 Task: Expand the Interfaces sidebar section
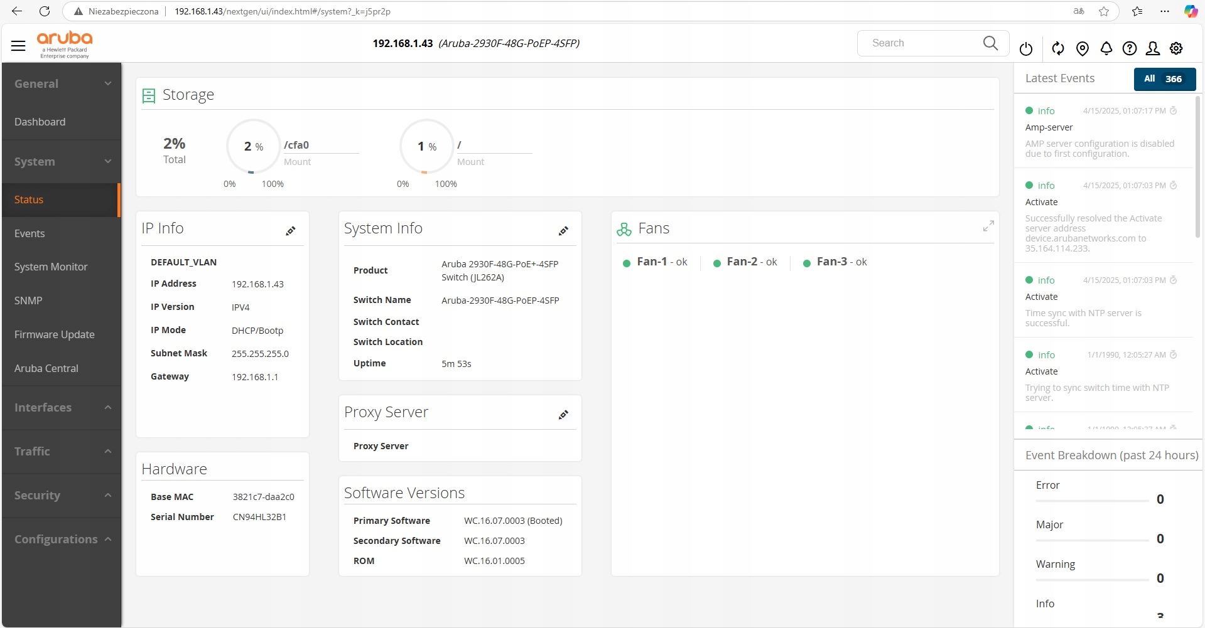pyautogui.click(x=62, y=408)
